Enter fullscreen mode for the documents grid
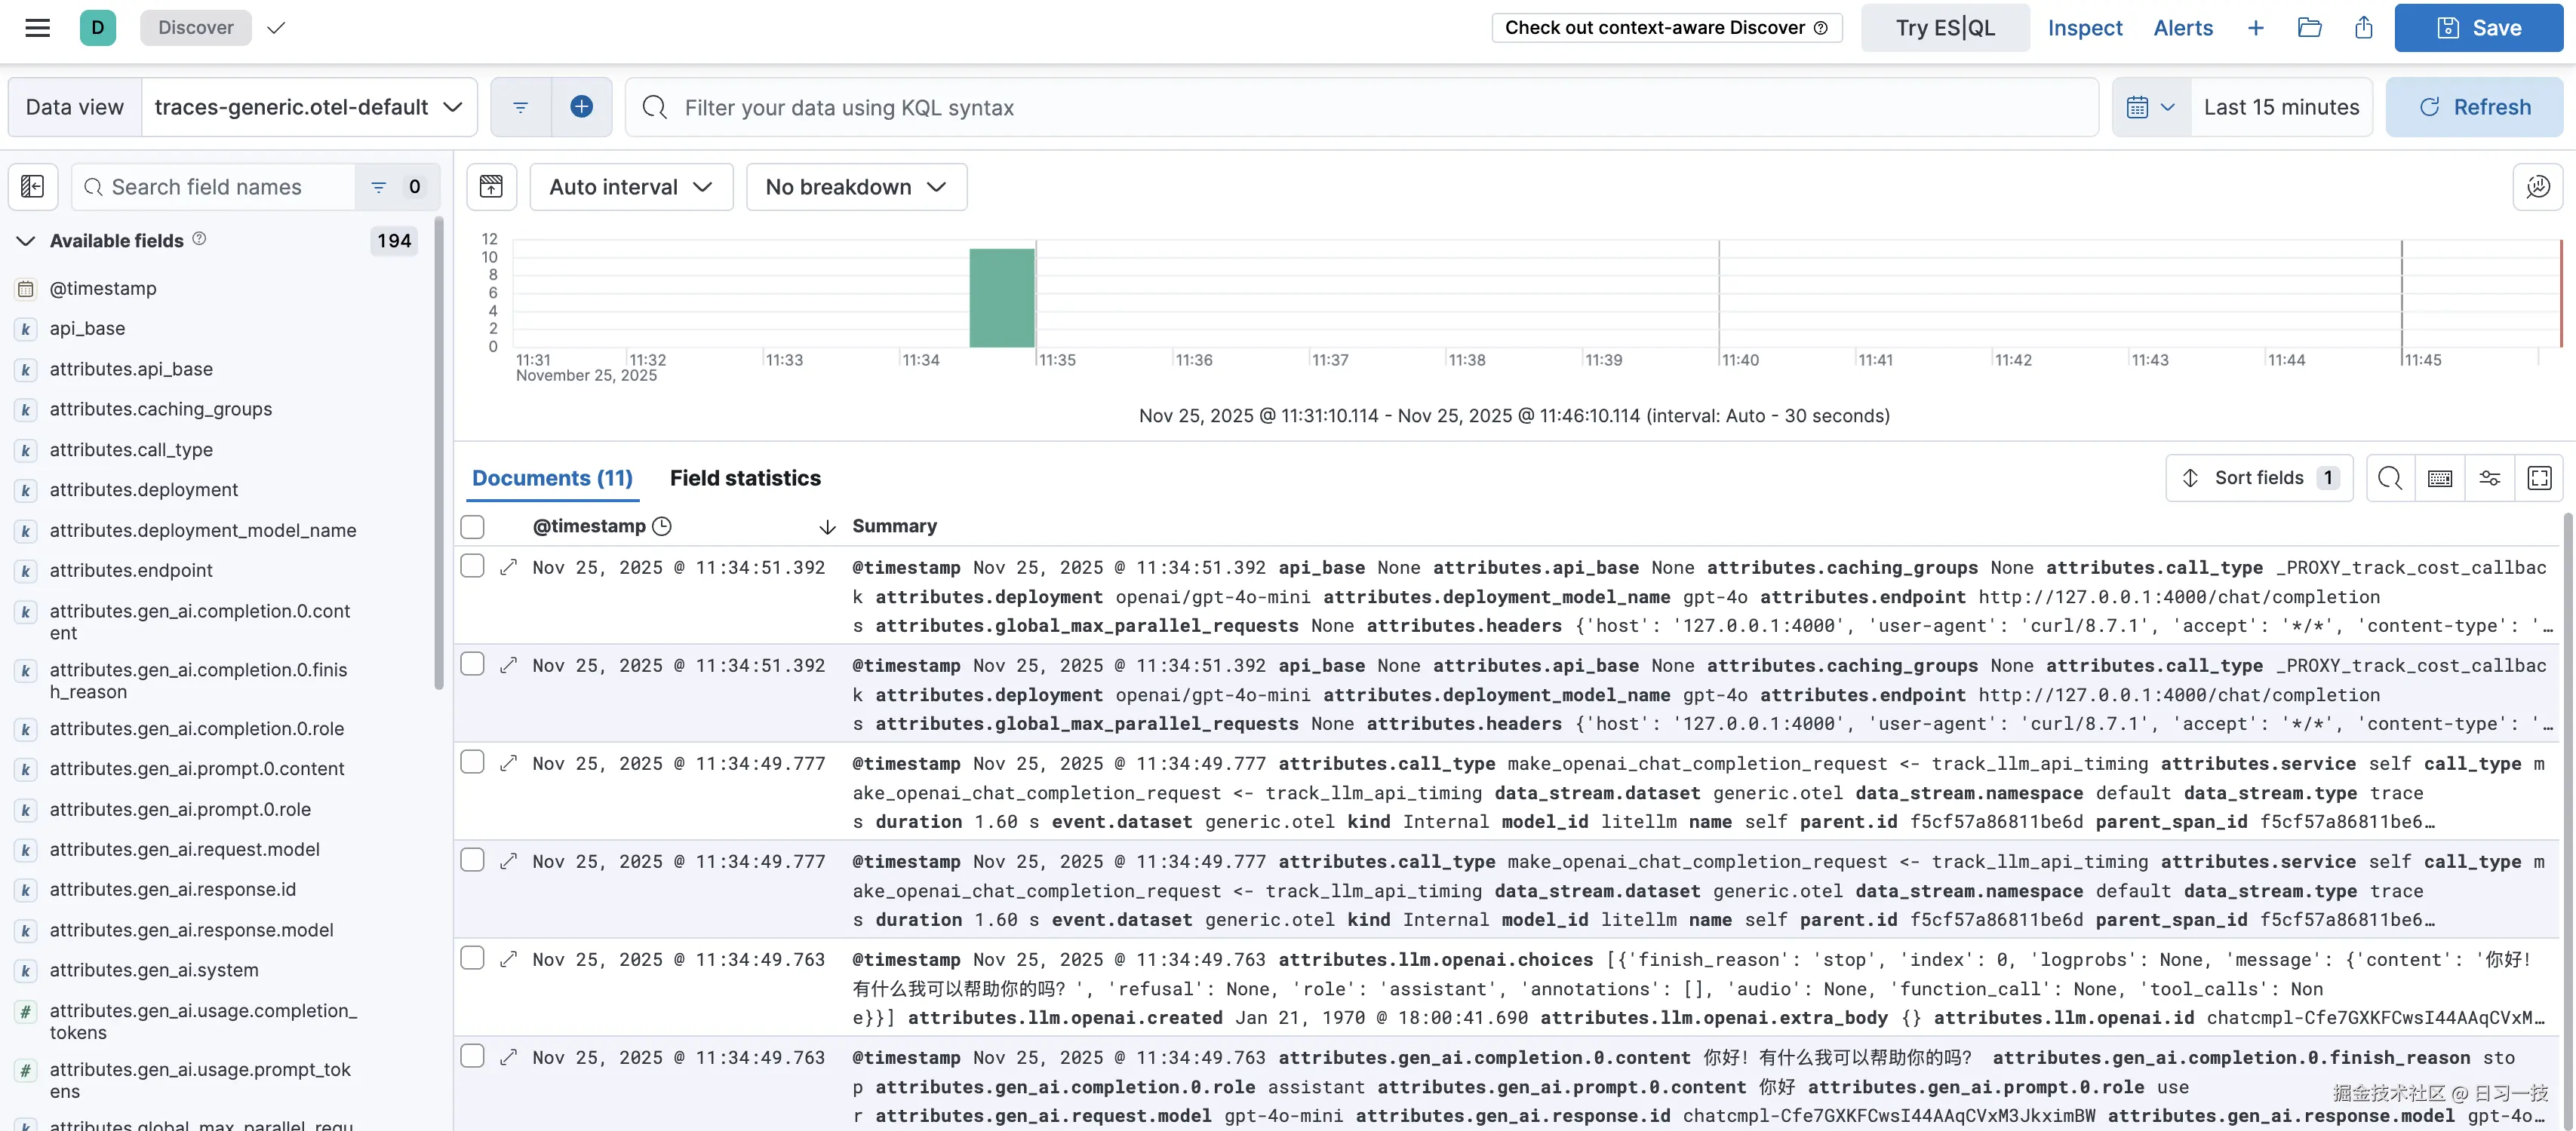Viewport: 2576px width, 1131px height. [x=2540, y=477]
